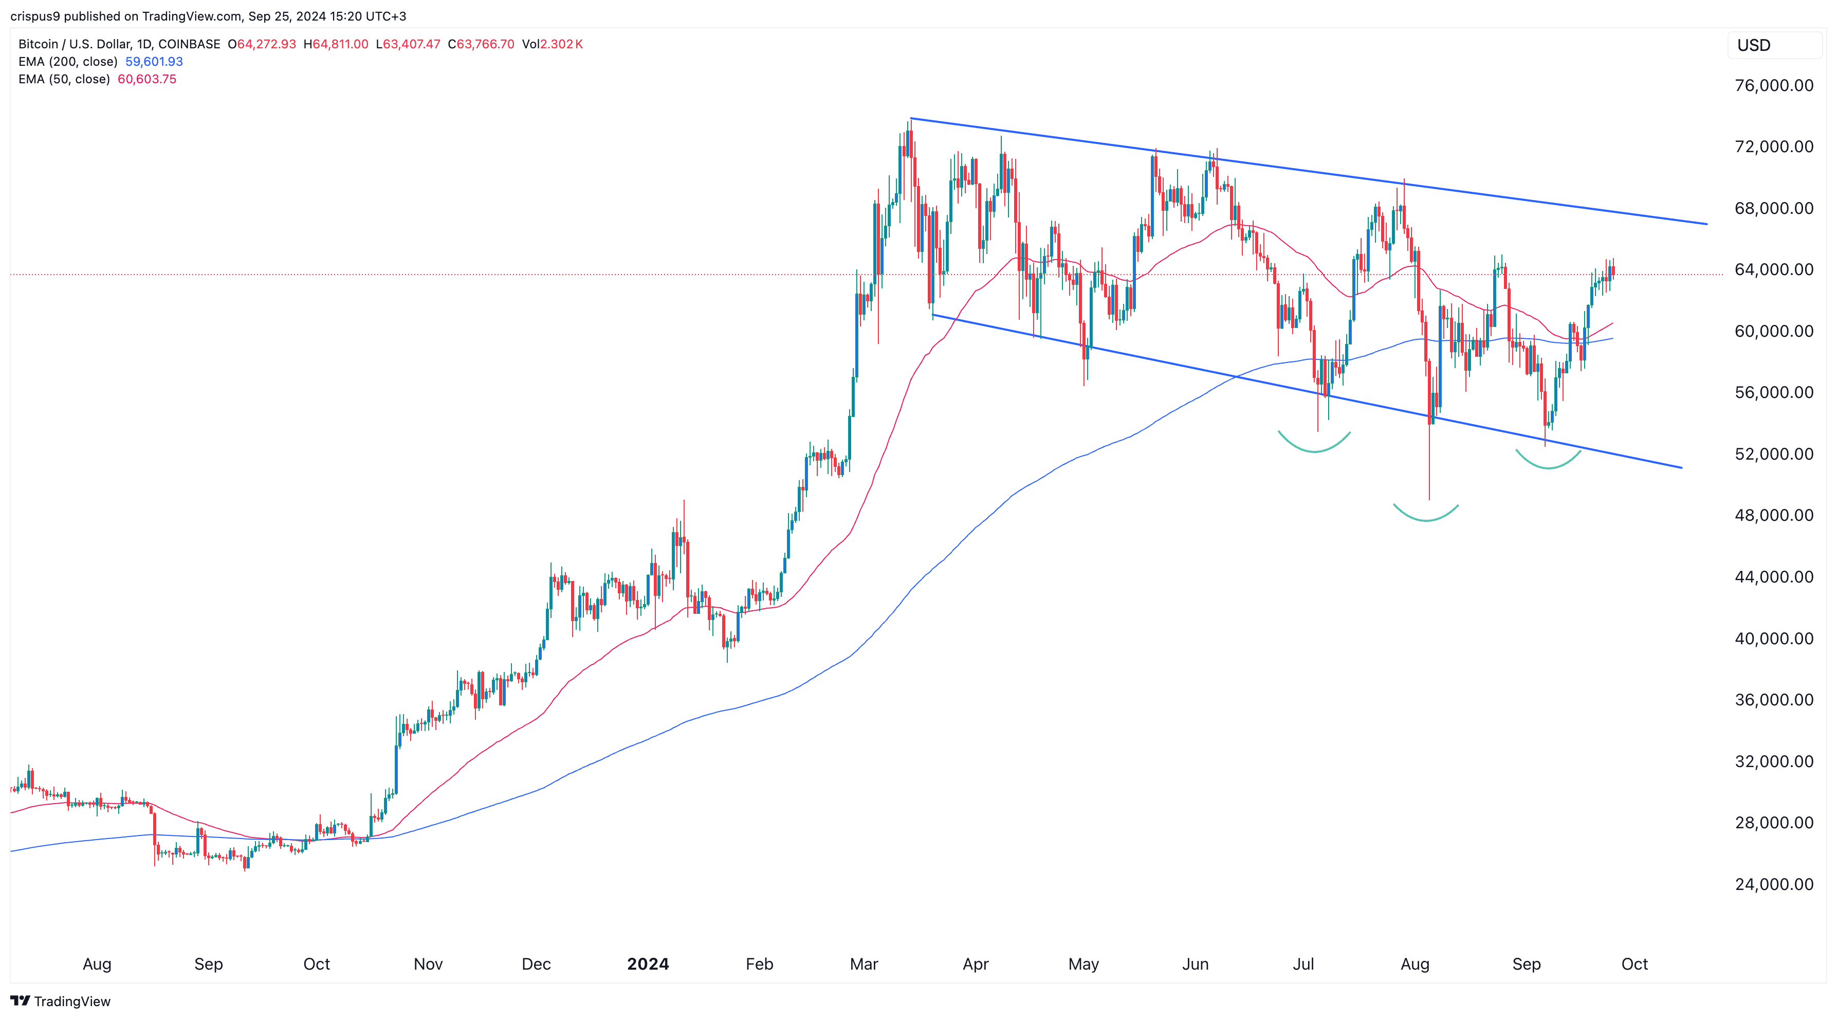Click the 40,000.00 price axis label

(x=1774, y=638)
